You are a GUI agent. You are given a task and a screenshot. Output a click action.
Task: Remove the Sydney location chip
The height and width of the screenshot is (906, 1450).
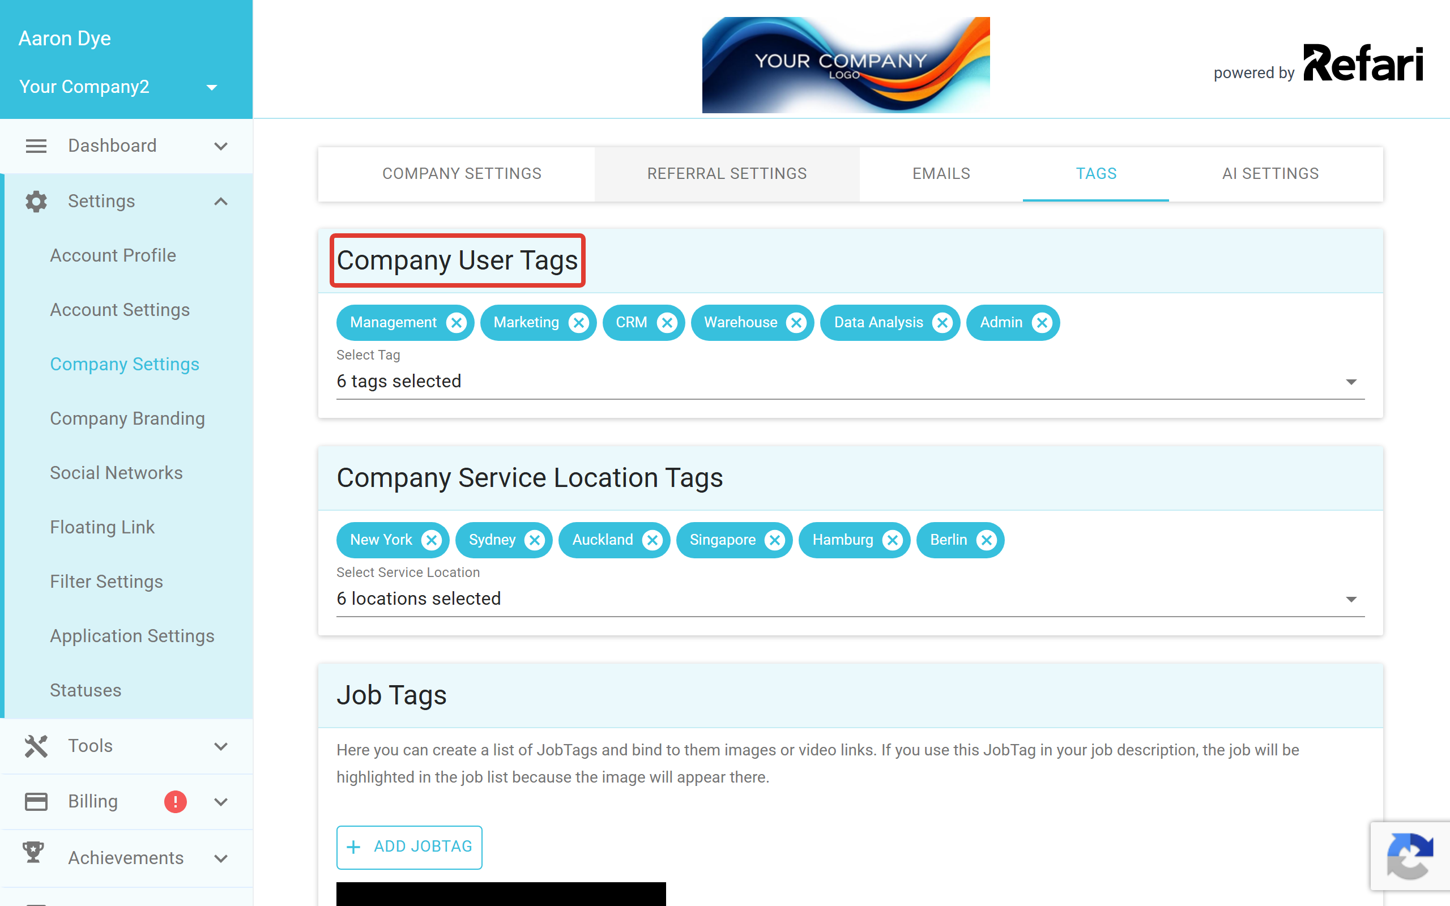click(535, 540)
